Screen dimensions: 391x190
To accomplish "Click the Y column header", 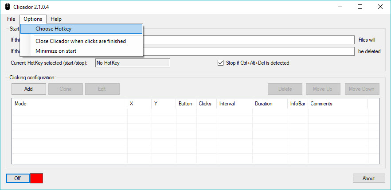I will (x=164, y=104).
